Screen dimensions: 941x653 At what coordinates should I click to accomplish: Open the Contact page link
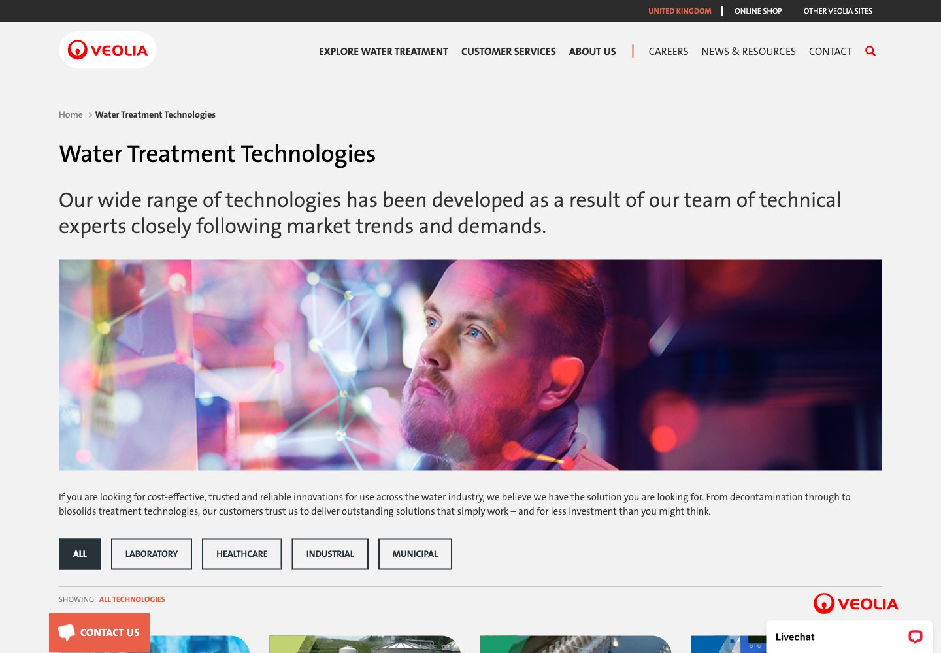(831, 52)
